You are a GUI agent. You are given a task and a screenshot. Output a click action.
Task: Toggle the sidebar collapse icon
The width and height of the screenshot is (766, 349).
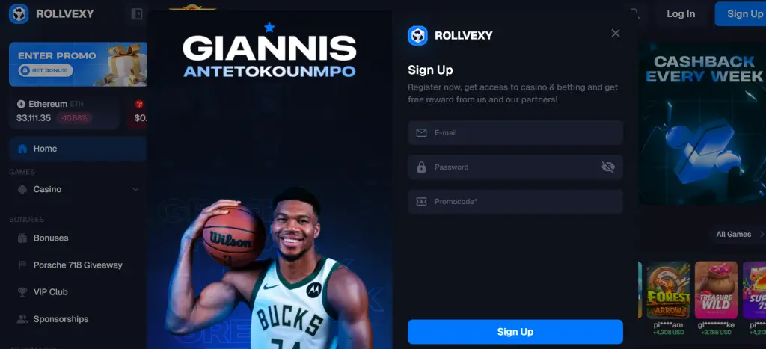coord(137,13)
